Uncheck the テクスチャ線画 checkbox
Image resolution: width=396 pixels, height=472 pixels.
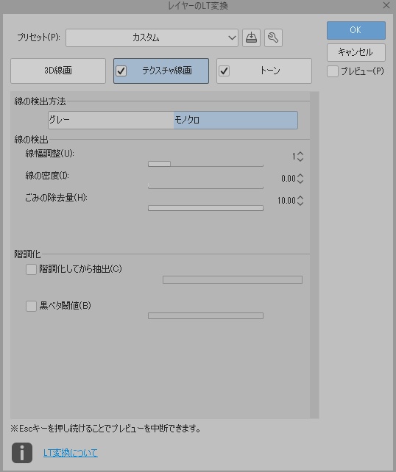tap(121, 71)
